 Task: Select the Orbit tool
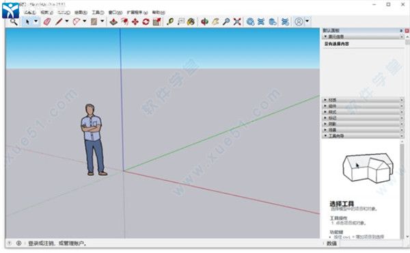pos(204,22)
